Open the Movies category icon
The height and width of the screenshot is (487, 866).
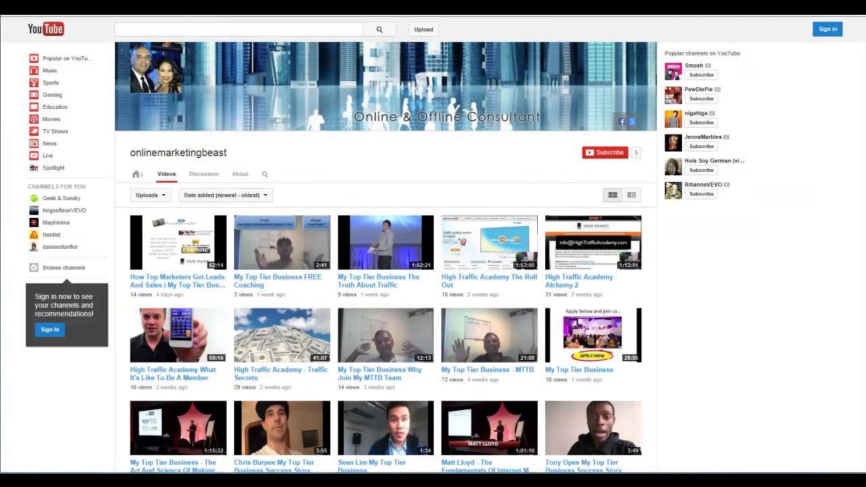[x=34, y=119]
